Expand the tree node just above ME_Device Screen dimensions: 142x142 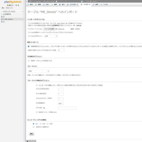2,17
